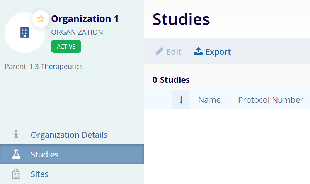The image size is (310, 184).
Task: Click the down arrow sort icon
Action: coord(181,100)
